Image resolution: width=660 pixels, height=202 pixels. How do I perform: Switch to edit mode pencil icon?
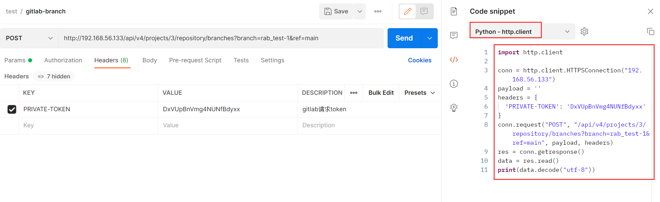(408, 11)
